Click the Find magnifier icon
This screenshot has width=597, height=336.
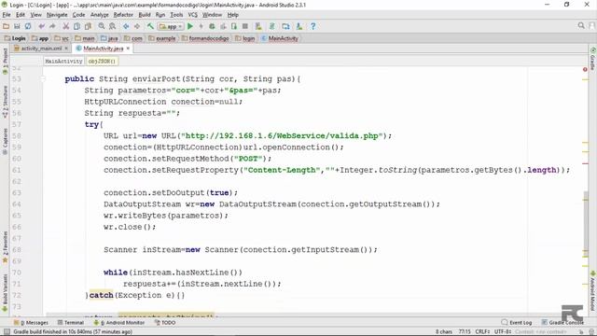coord(102,26)
